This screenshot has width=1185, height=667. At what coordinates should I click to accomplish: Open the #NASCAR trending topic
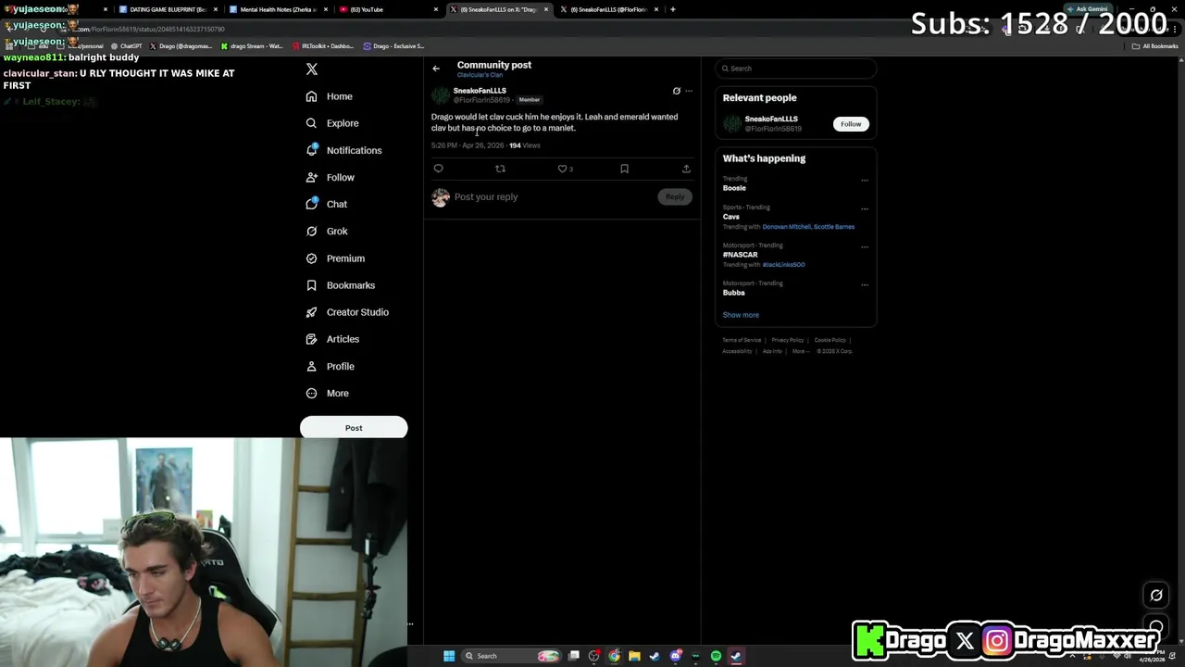pos(741,255)
